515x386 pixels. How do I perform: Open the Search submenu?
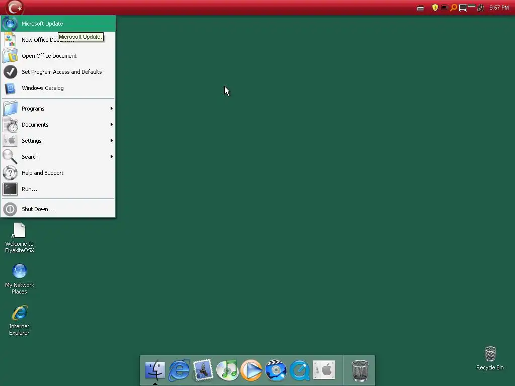[x=58, y=157]
